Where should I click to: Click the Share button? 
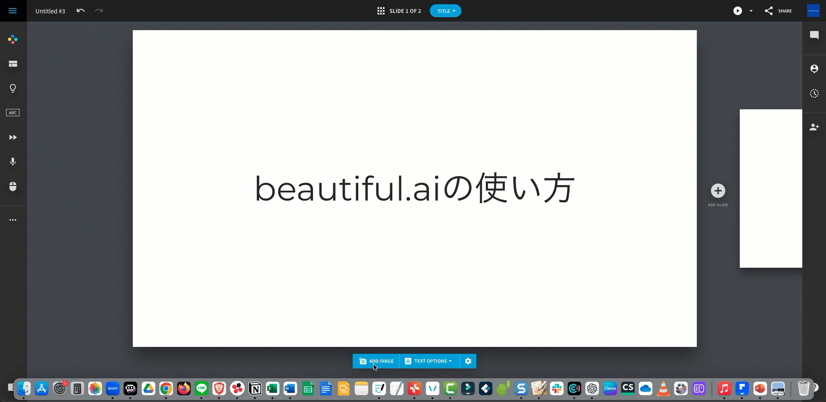(778, 11)
